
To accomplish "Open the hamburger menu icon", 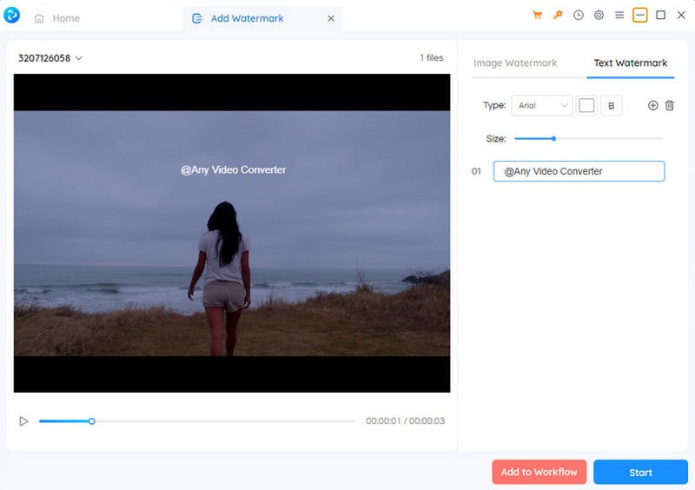I will [x=619, y=16].
